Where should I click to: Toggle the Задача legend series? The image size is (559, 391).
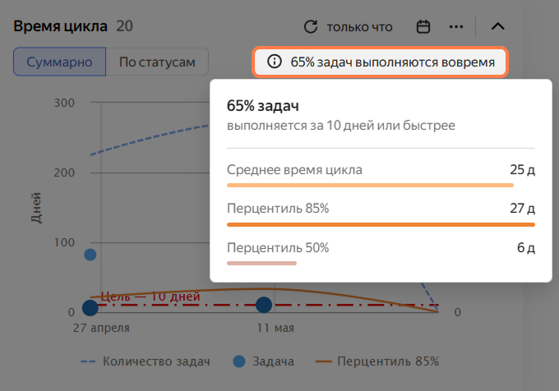[x=263, y=361]
